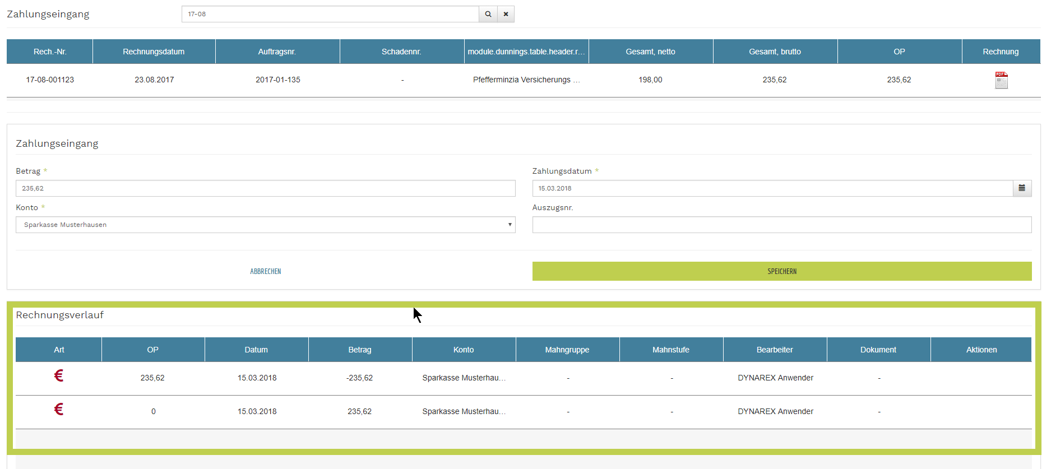Click into the Auszugsnr. field

[781, 225]
